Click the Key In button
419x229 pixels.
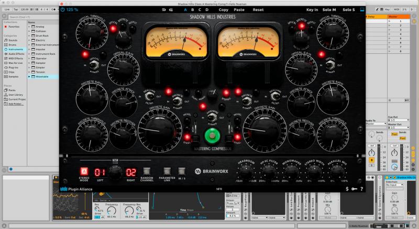click(312, 10)
